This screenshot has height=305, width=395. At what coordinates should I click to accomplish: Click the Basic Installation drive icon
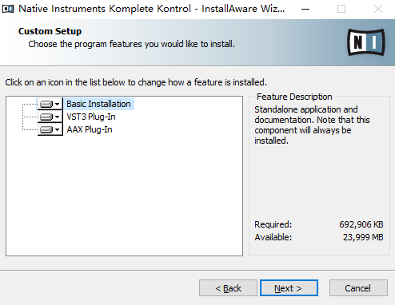(46, 104)
